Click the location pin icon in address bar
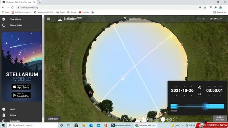 coord(200,7)
